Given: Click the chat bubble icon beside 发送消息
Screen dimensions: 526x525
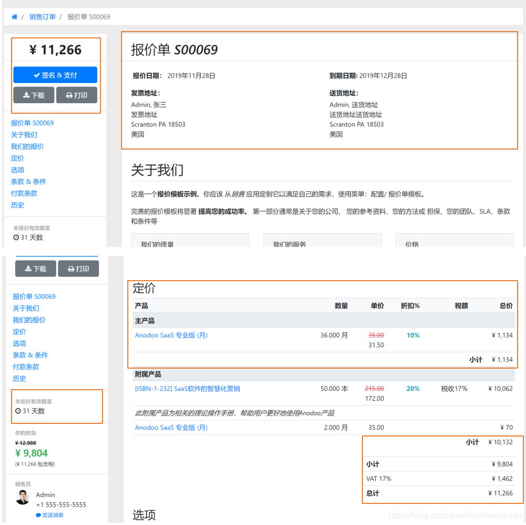Looking at the screenshot, I should 38,515.
